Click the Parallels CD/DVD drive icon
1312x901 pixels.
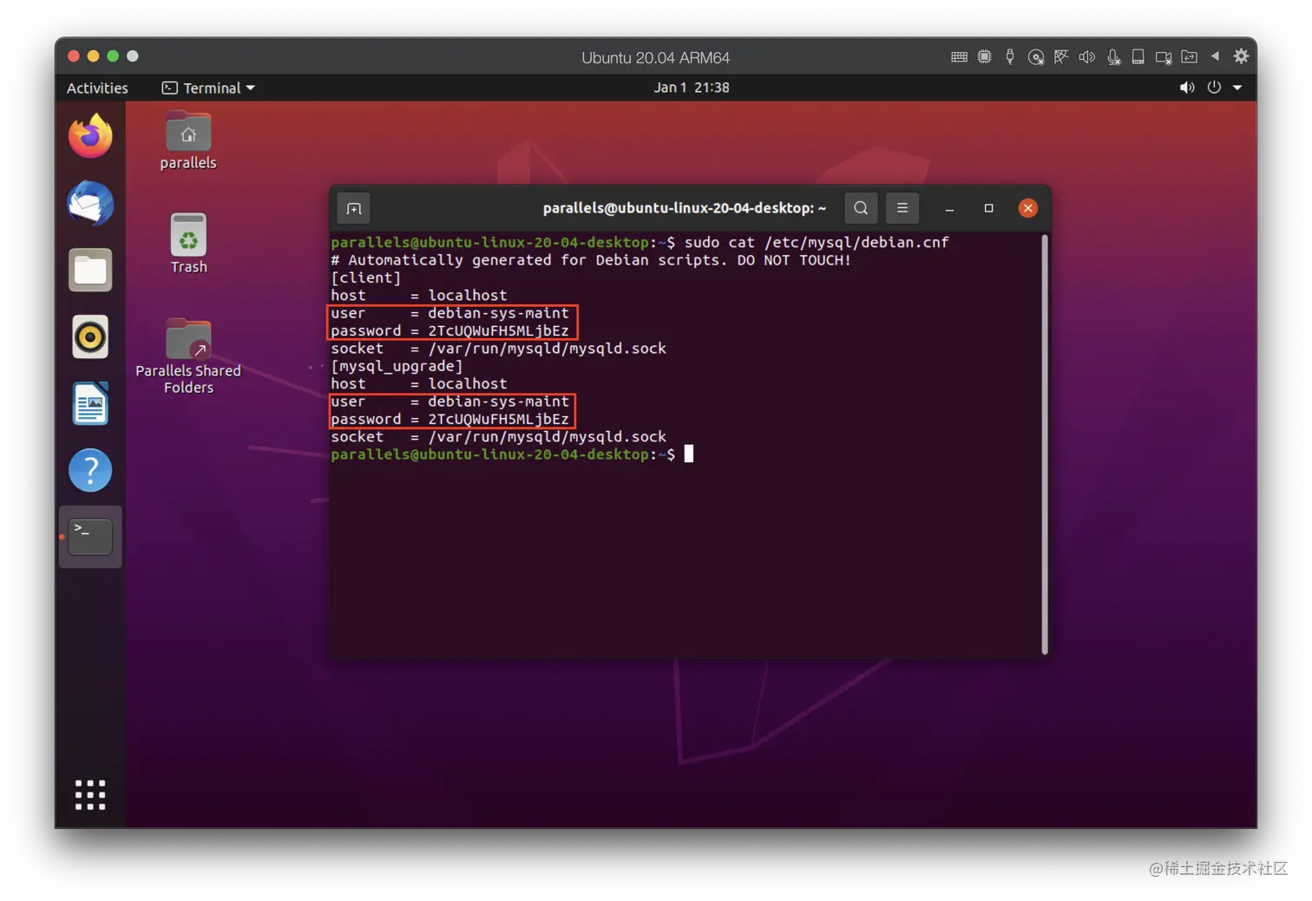1035,57
